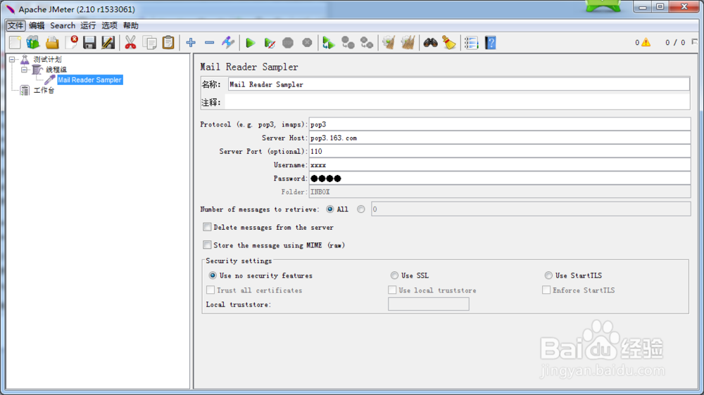Stop all remote engines icon

click(x=348, y=43)
